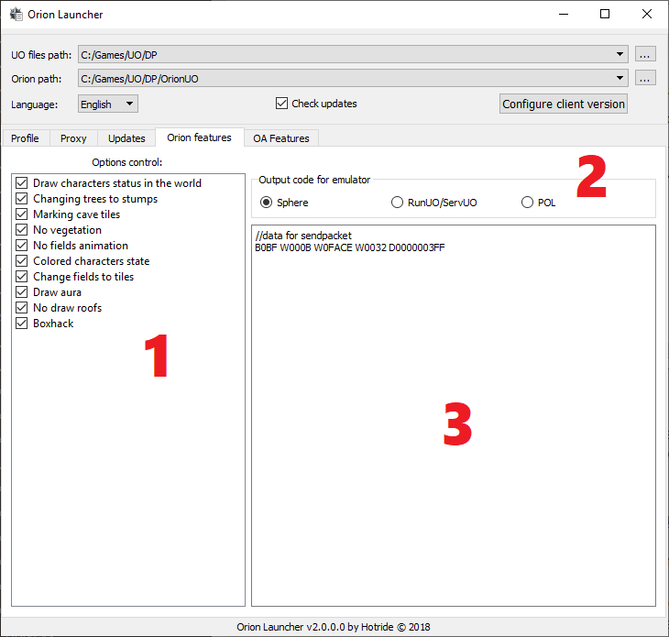Screen dimensions: 669x637
Task: Go to the Updates tab
Action: click(x=126, y=138)
